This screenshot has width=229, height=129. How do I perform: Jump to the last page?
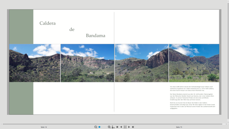tap(133, 127)
